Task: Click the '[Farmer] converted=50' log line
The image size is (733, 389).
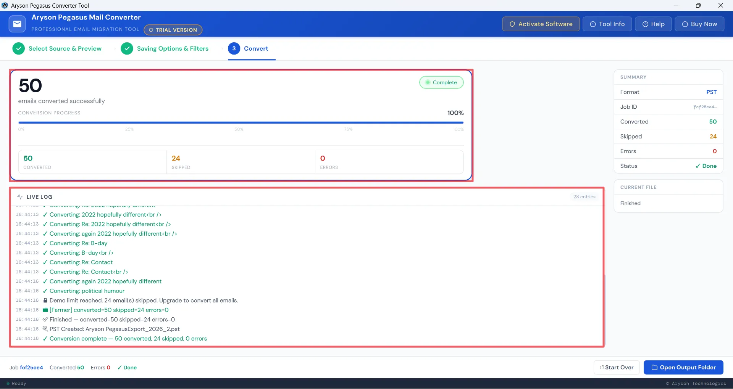Action: tap(109, 310)
